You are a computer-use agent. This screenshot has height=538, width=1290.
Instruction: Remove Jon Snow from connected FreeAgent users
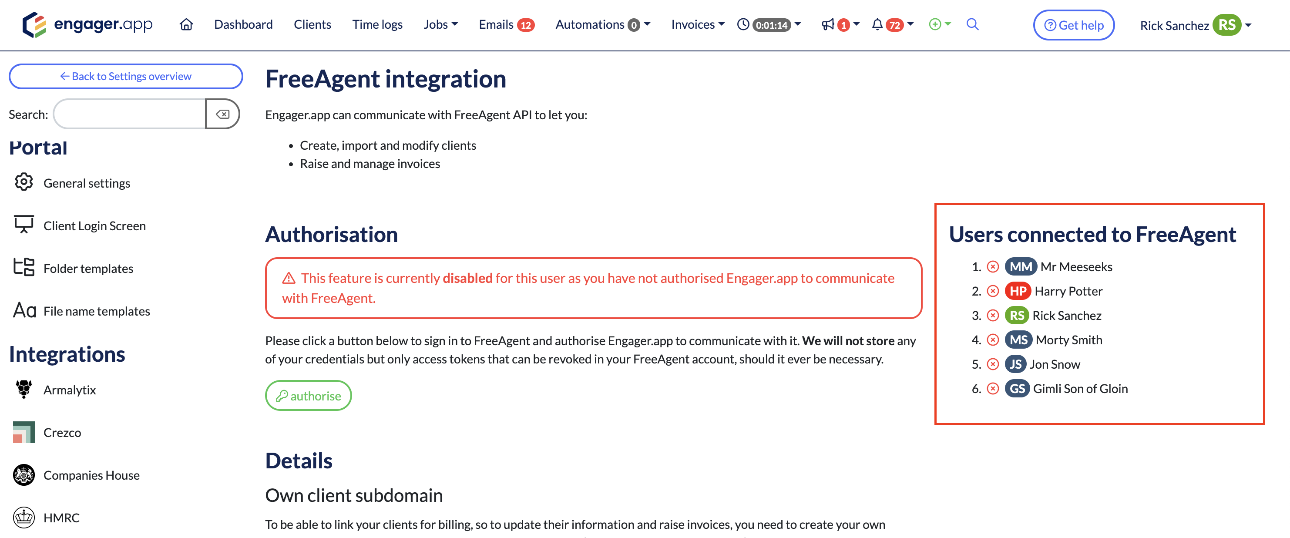992,364
